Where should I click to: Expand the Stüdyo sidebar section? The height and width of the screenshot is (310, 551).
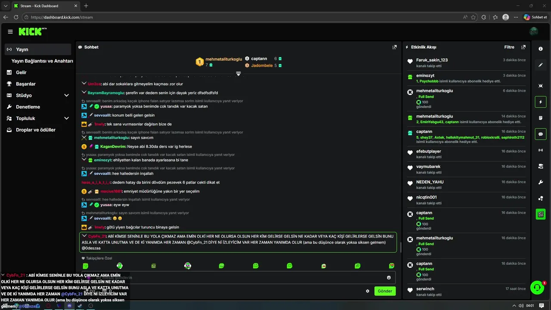coord(66,95)
